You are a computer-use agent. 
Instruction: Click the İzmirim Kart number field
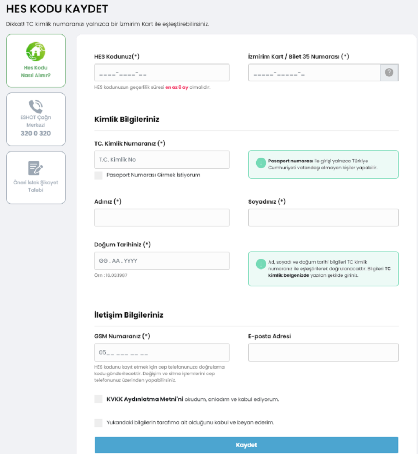[314, 72]
